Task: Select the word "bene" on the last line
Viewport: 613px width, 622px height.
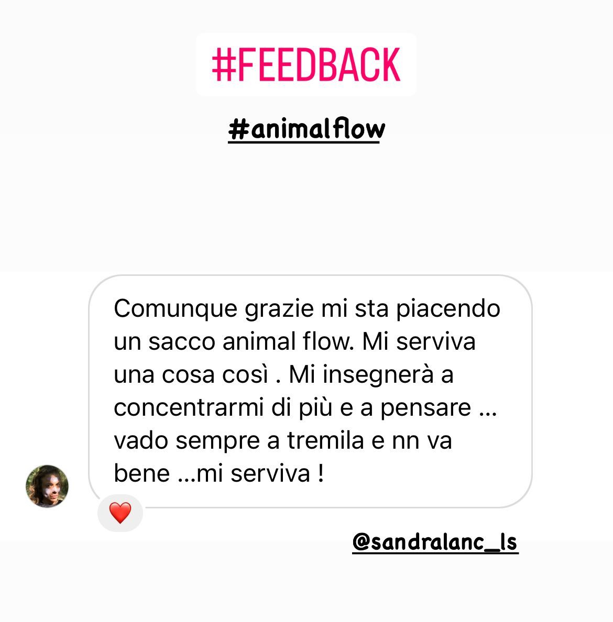Action: pos(142,473)
